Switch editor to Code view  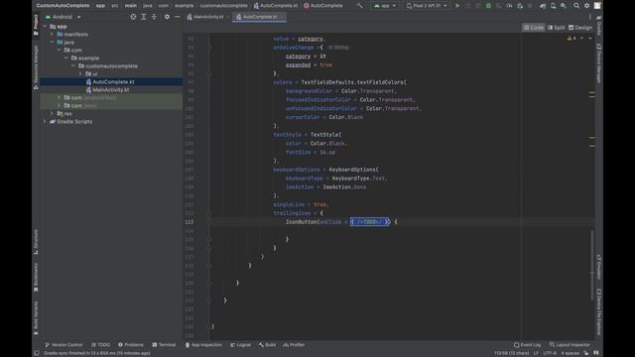534,28
